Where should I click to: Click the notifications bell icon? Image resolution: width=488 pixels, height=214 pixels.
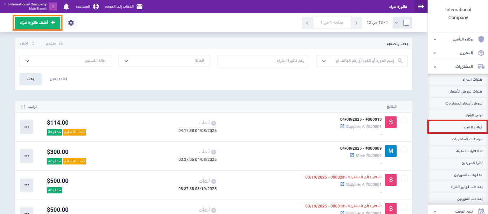66,7
